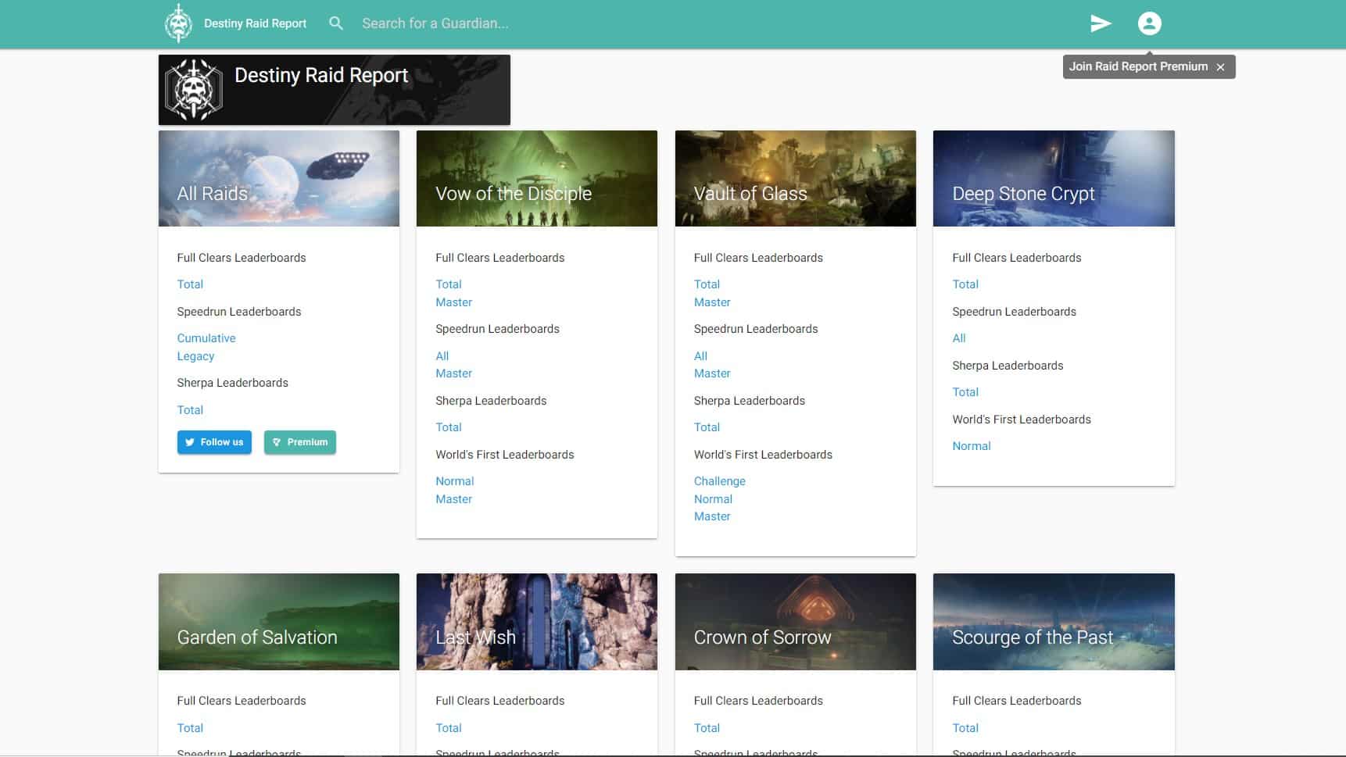Open Deep Stone Crypt Sherpa Total
Screen dimensions: 1346x757
tap(965, 392)
